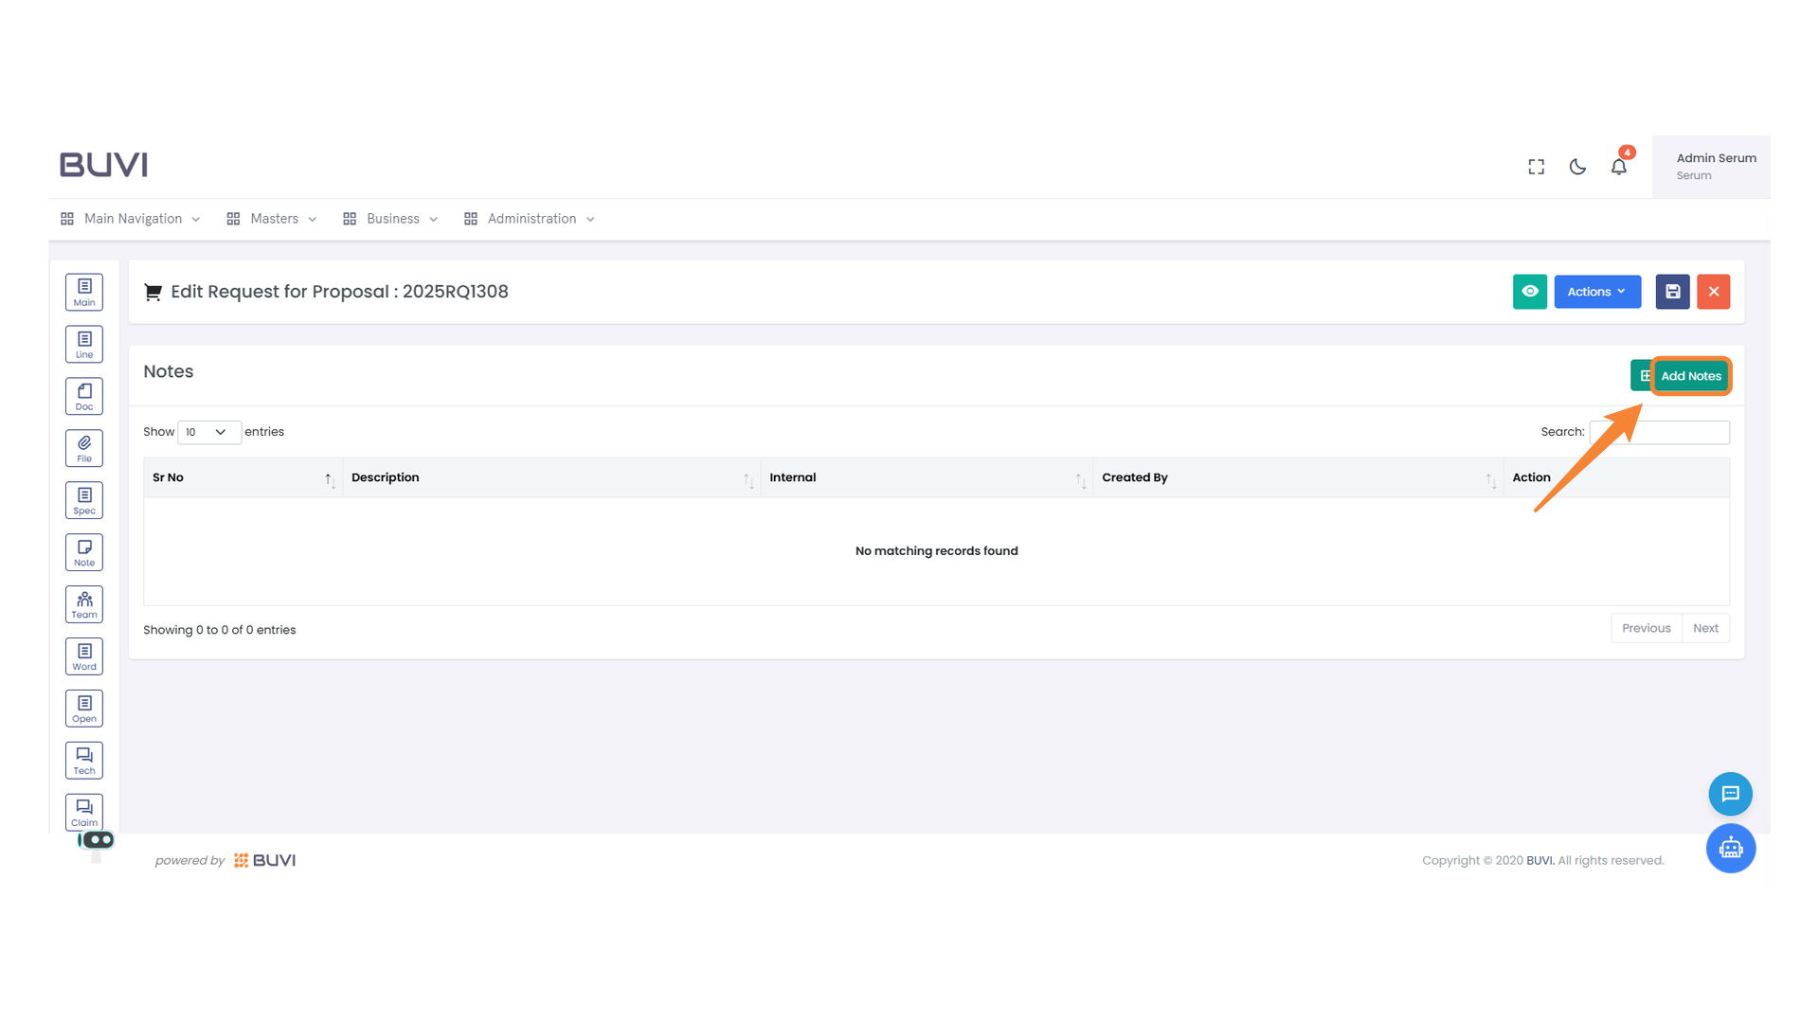
Task: Open the Masters menu
Action: 272,218
